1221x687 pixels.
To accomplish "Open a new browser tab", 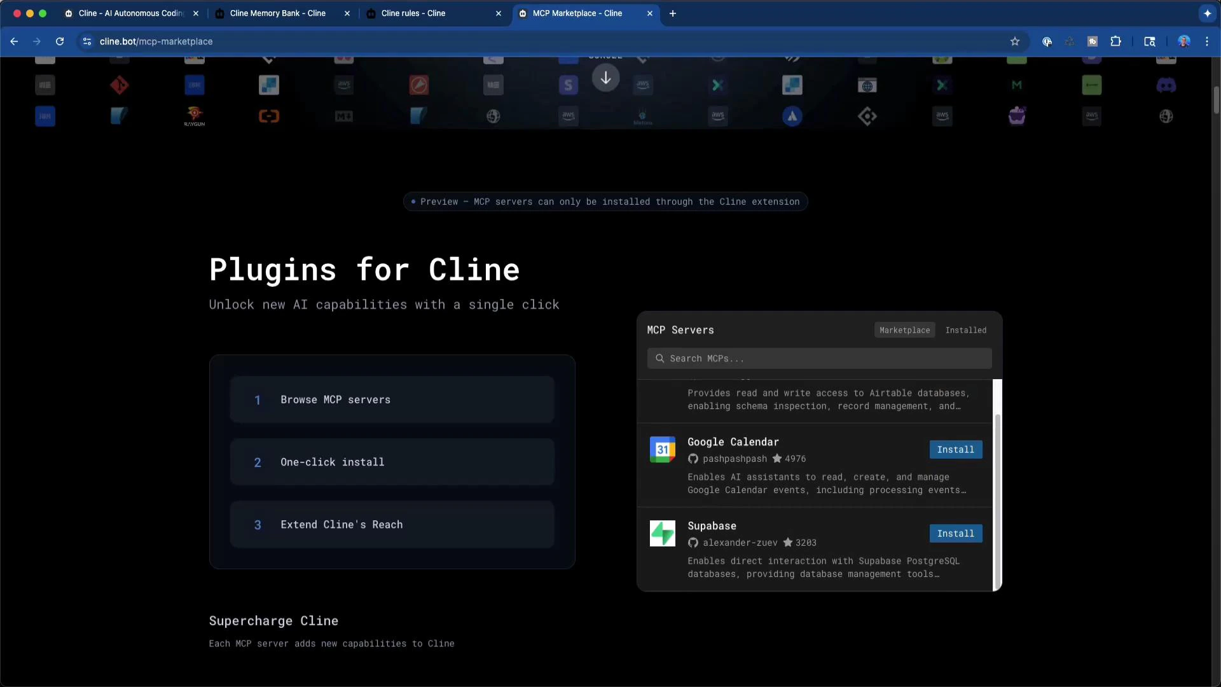I will [672, 13].
